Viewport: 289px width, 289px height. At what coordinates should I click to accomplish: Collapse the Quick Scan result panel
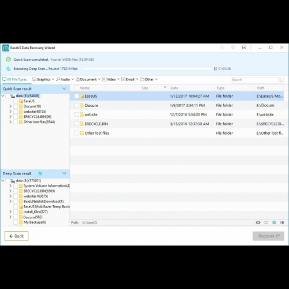pos(64,88)
